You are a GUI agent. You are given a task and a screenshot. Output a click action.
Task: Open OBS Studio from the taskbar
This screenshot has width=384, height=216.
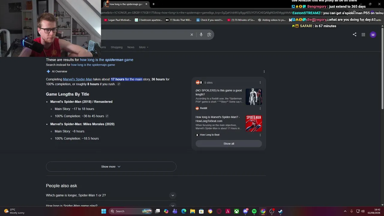click(272, 211)
